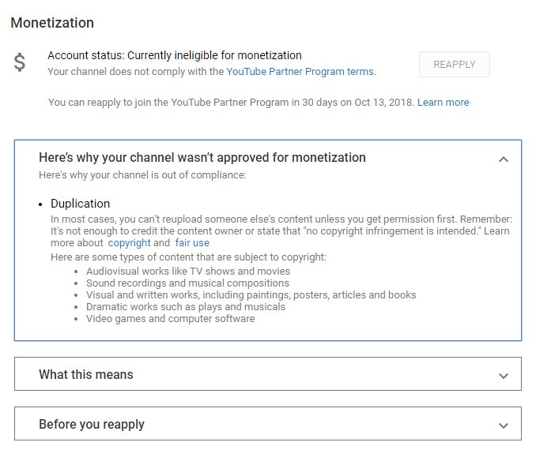The width and height of the screenshot is (536, 461).
Task: Click 'Video games and computer software' item
Action: click(170, 319)
